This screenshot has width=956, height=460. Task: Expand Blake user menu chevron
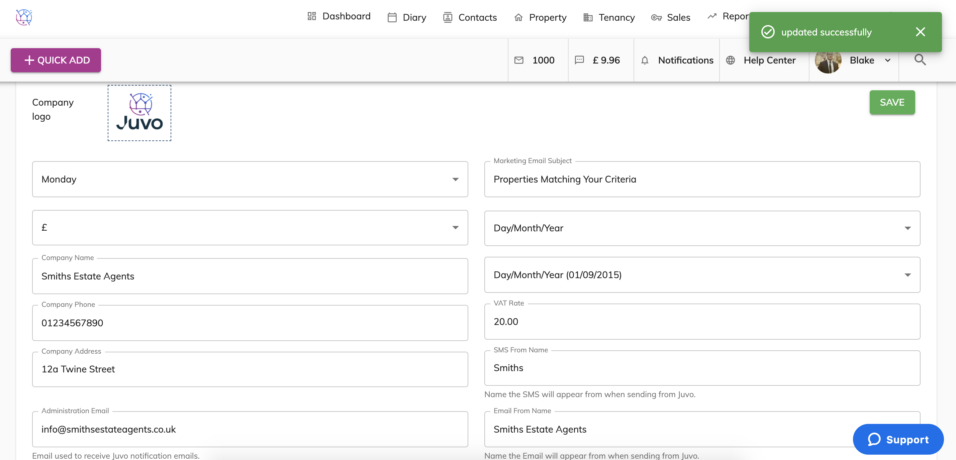887,60
